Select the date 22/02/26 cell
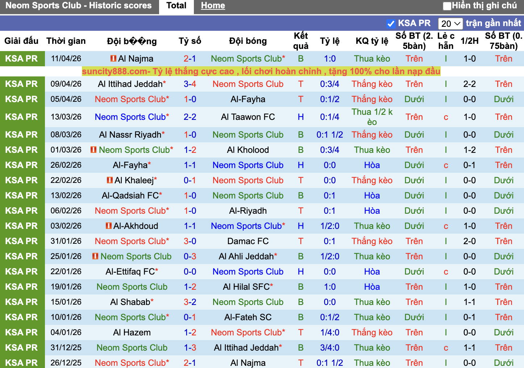The width and height of the screenshot is (524, 368). pyautogui.click(x=66, y=180)
